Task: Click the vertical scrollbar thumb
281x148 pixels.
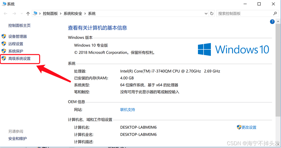Action: [278, 70]
